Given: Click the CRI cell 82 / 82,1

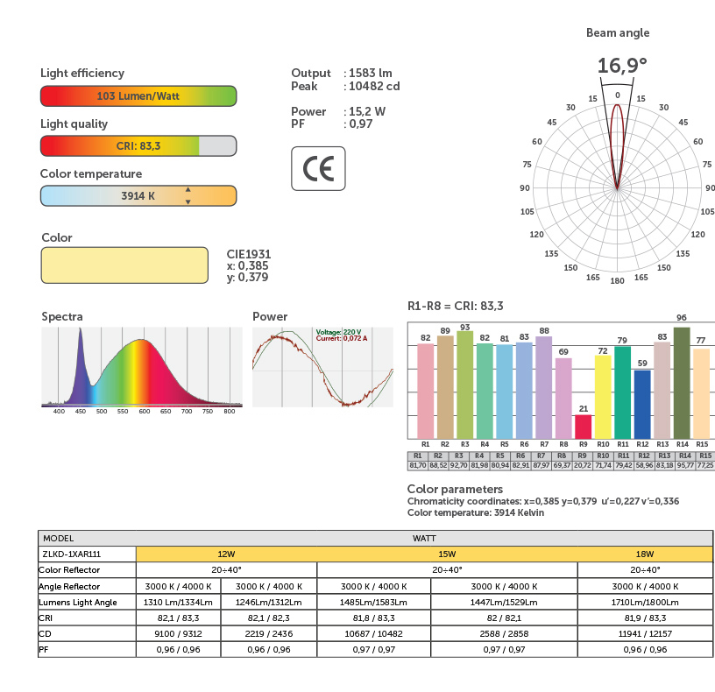Looking at the screenshot, I should coord(504,618).
